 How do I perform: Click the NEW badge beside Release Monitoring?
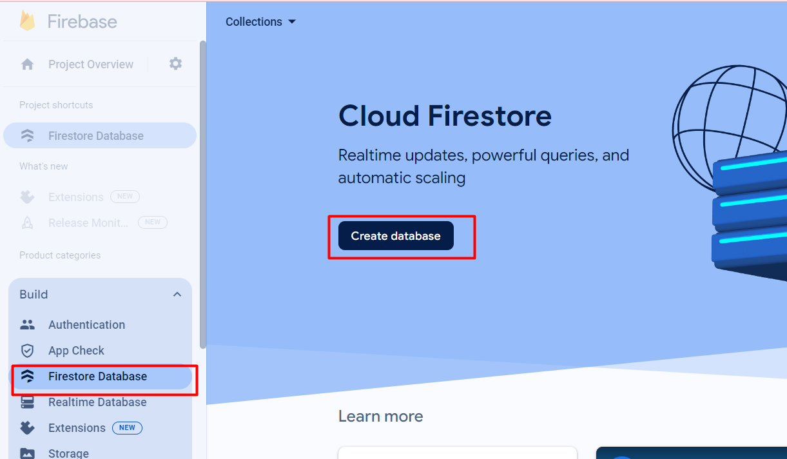(153, 222)
